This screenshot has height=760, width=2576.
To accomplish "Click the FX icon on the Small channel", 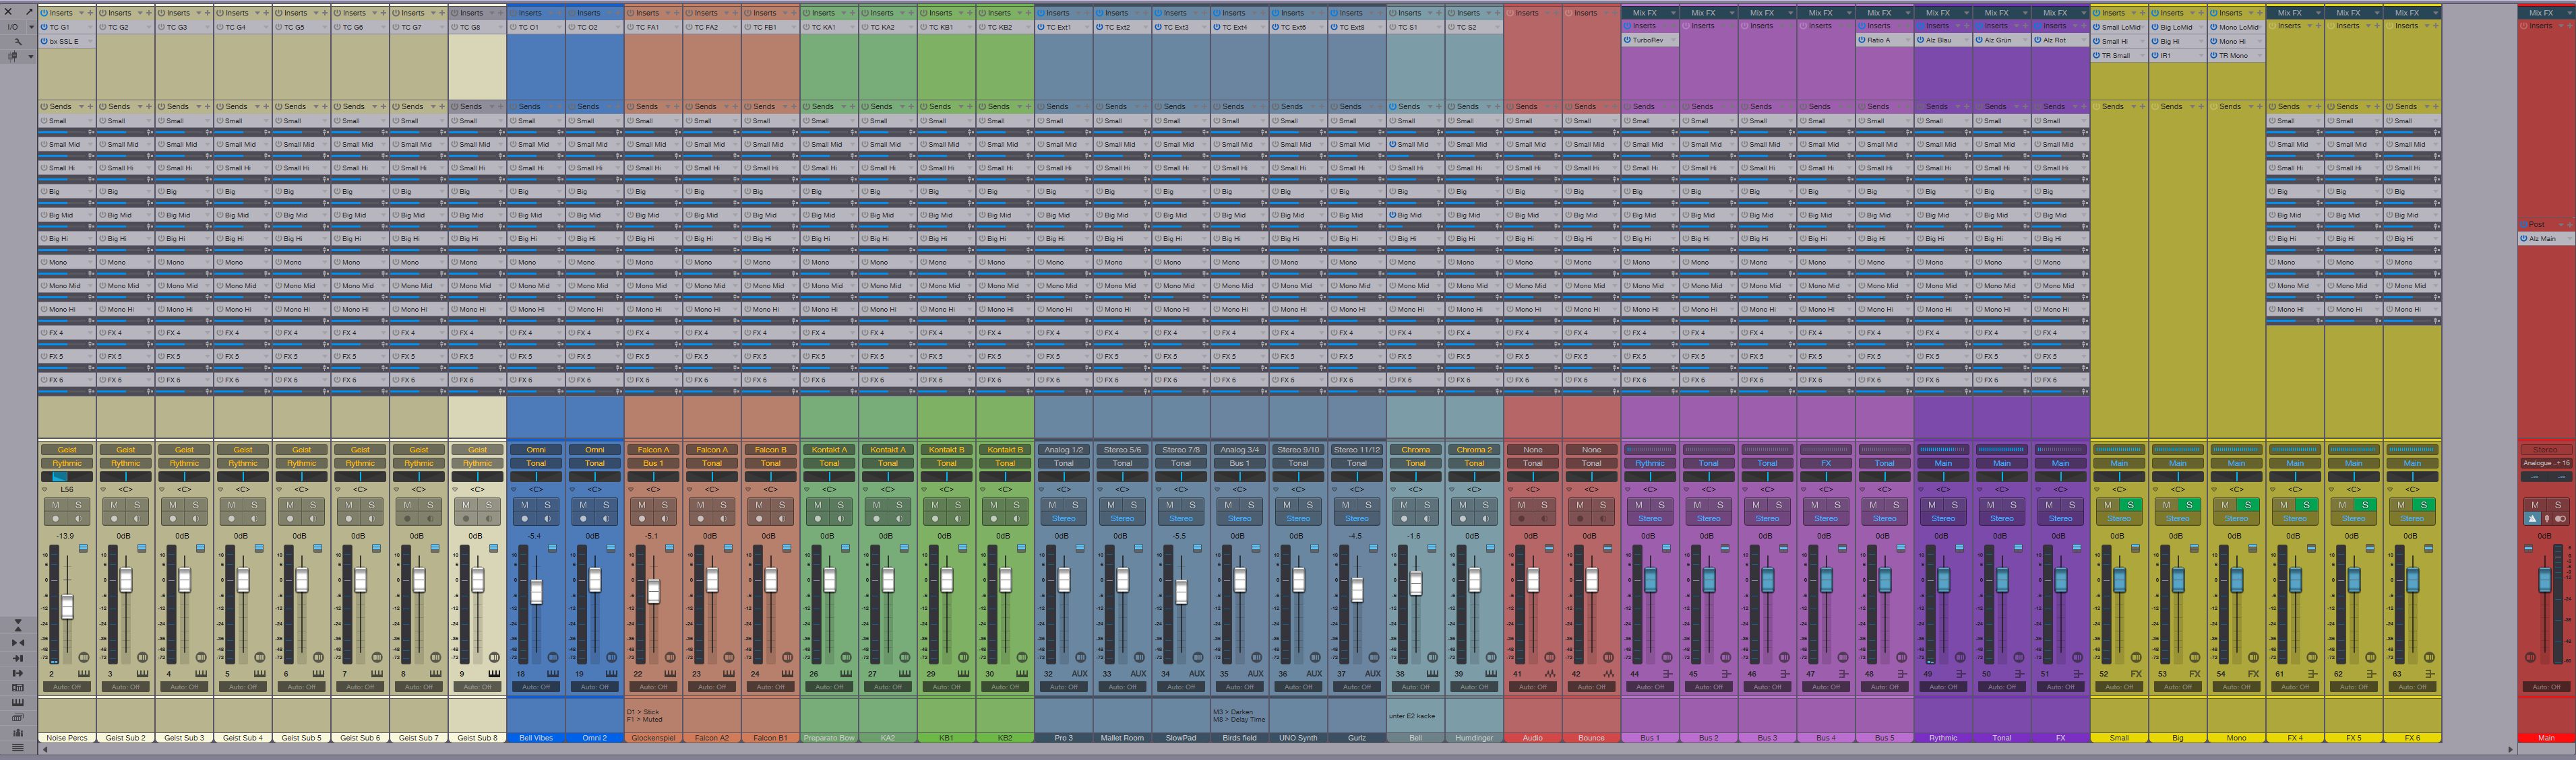I will pos(2136,674).
